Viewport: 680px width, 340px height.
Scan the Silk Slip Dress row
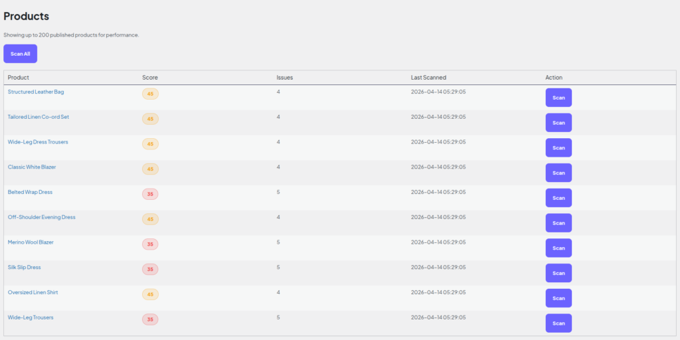click(x=558, y=273)
